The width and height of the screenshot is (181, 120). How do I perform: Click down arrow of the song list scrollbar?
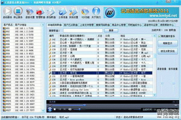[x=154, y=95]
